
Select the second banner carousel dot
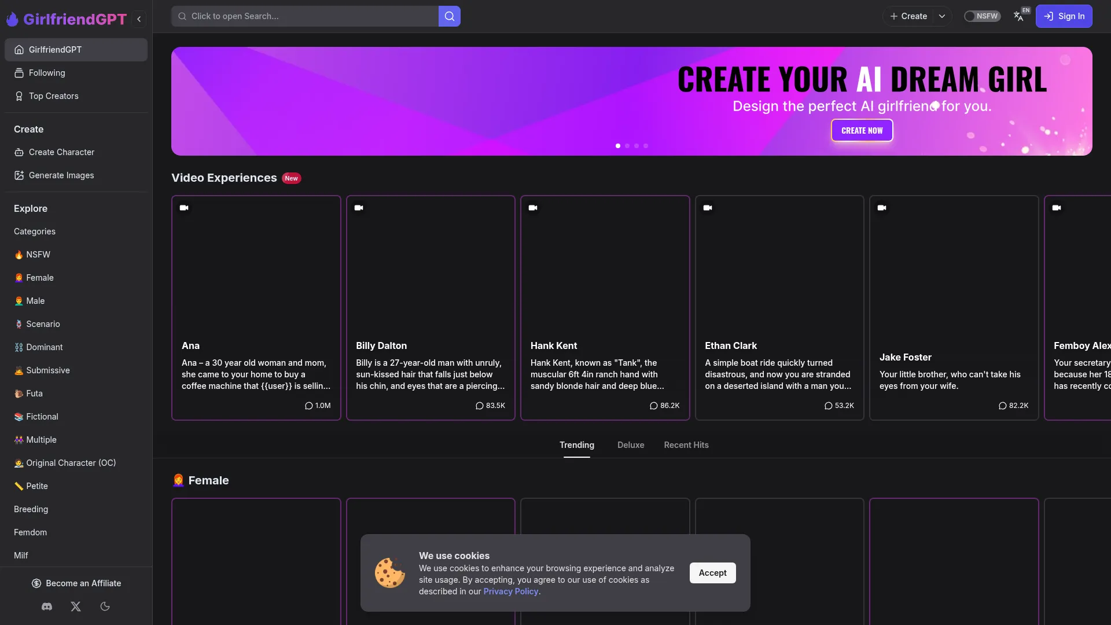[x=627, y=146]
